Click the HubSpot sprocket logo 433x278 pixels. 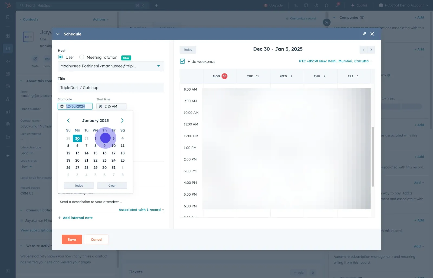[8, 5]
